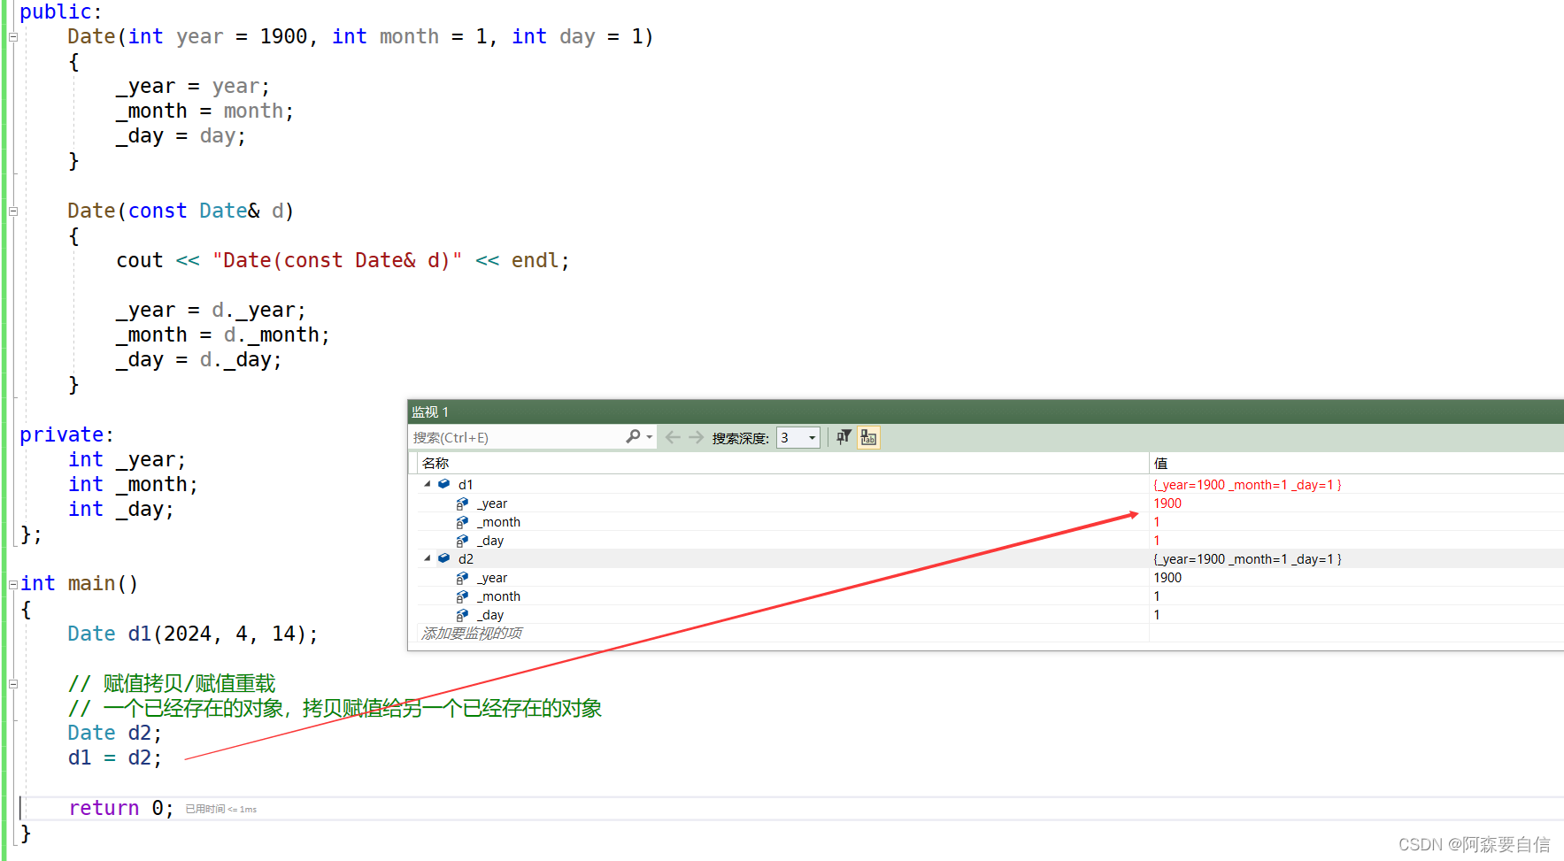Click the value 1 of d2's _month

1157,596
